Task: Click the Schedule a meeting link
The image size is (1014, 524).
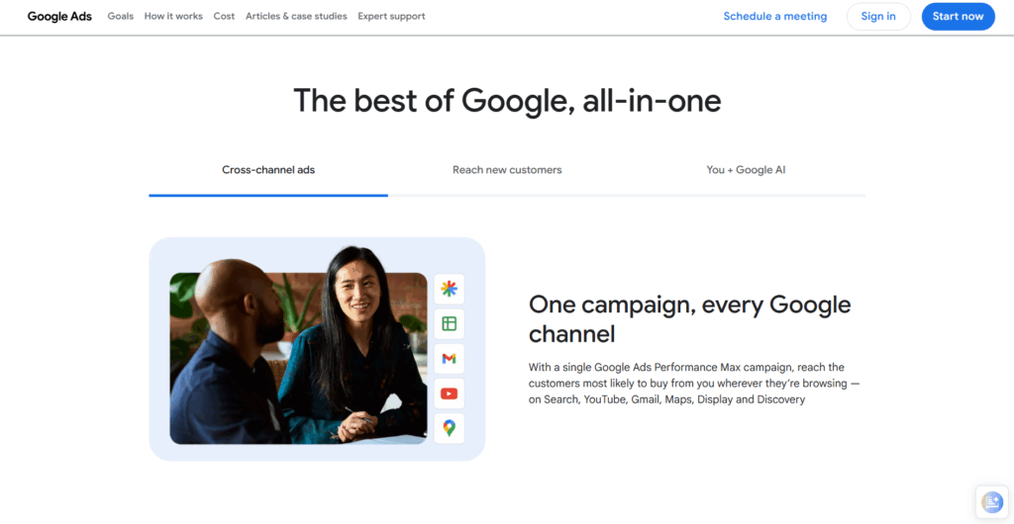Action: 774,16
